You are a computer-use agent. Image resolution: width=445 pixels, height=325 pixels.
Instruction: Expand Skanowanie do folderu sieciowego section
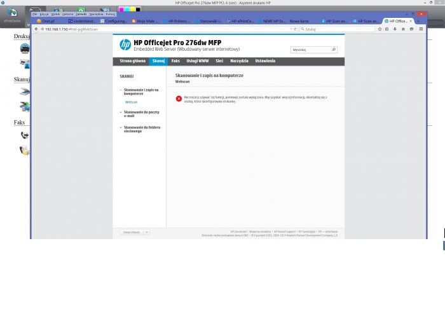click(x=121, y=128)
